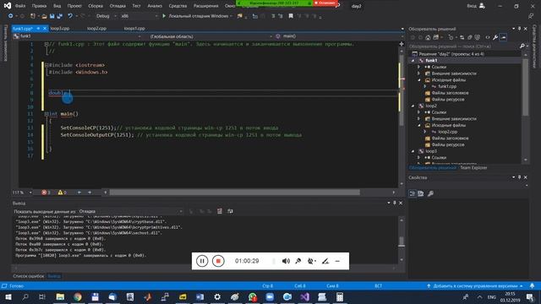The image size is (541, 304).
Task: Click the Alphabetical sort icon in Properties panel
Action: (421, 193)
